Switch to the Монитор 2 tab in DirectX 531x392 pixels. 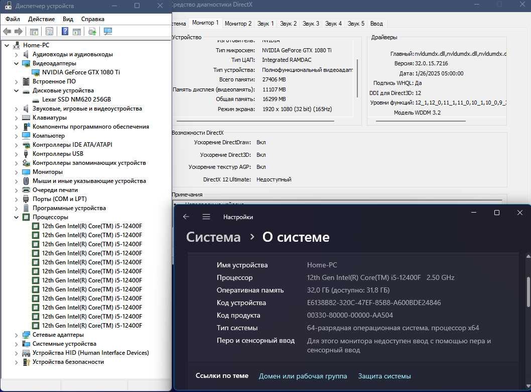(x=238, y=24)
